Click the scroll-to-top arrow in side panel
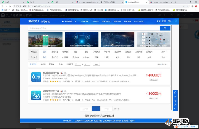Image resolution: width=199 pixels, height=129 pixels. pyautogui.click(x=175, y=108)
